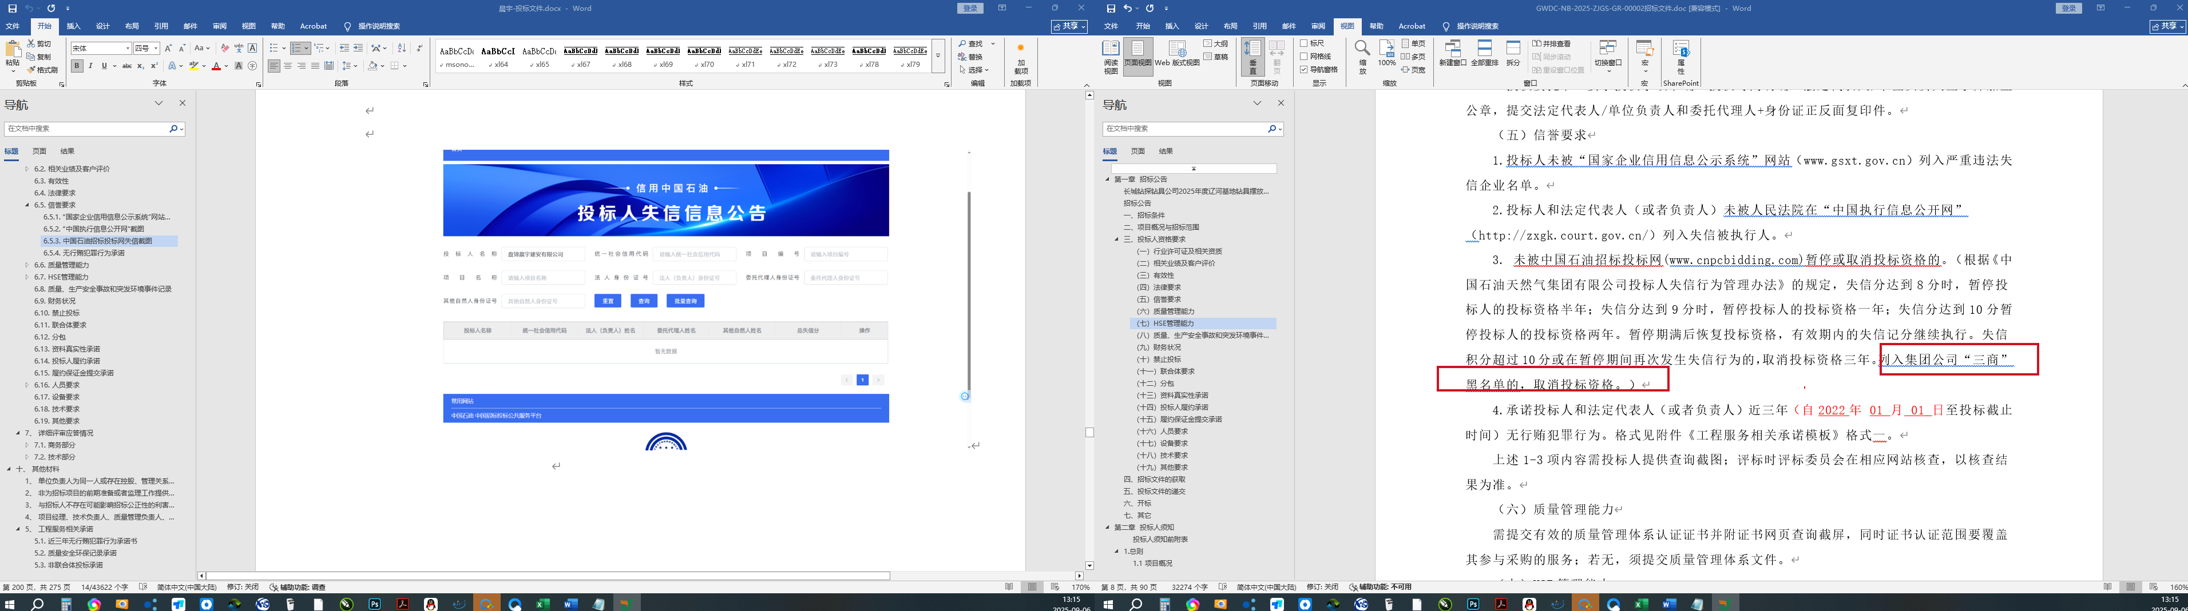Open the Layout tab in right Word window
The image size is (2188, 611).
[1230, 26]
